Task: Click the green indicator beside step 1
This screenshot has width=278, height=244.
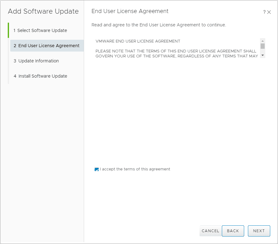Action: click(9, 30)
